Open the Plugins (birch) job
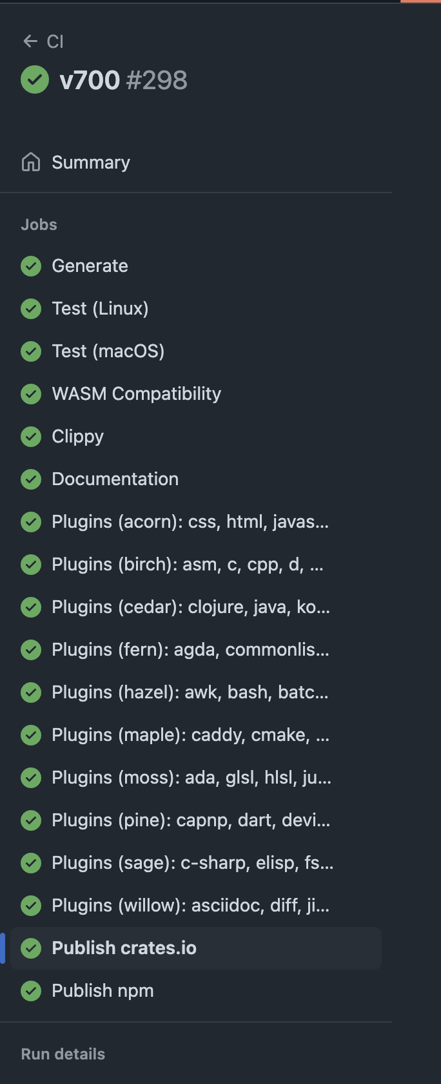Screen dimensions: 441x1084 pos(188,564)
